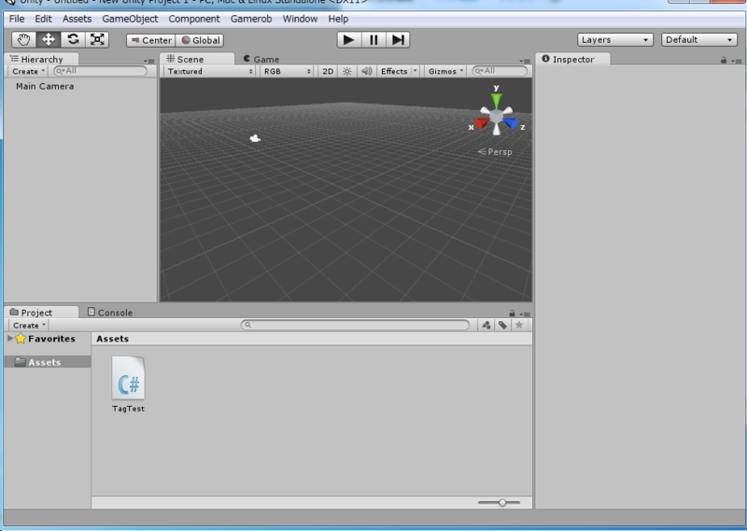Open the GameObject menu
The width and height of the screenshot is (747, 531).
coord(130,19)
